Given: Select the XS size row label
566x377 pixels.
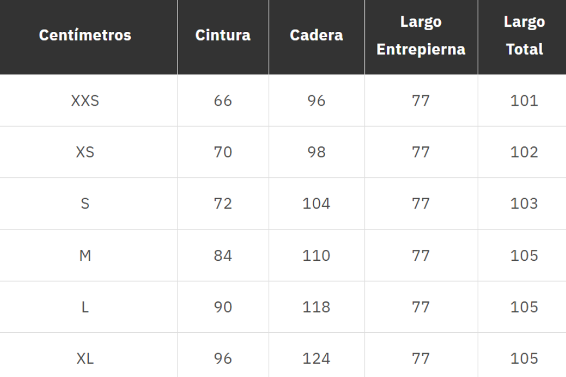Looking at the screenshot, I should click(85, 152).
